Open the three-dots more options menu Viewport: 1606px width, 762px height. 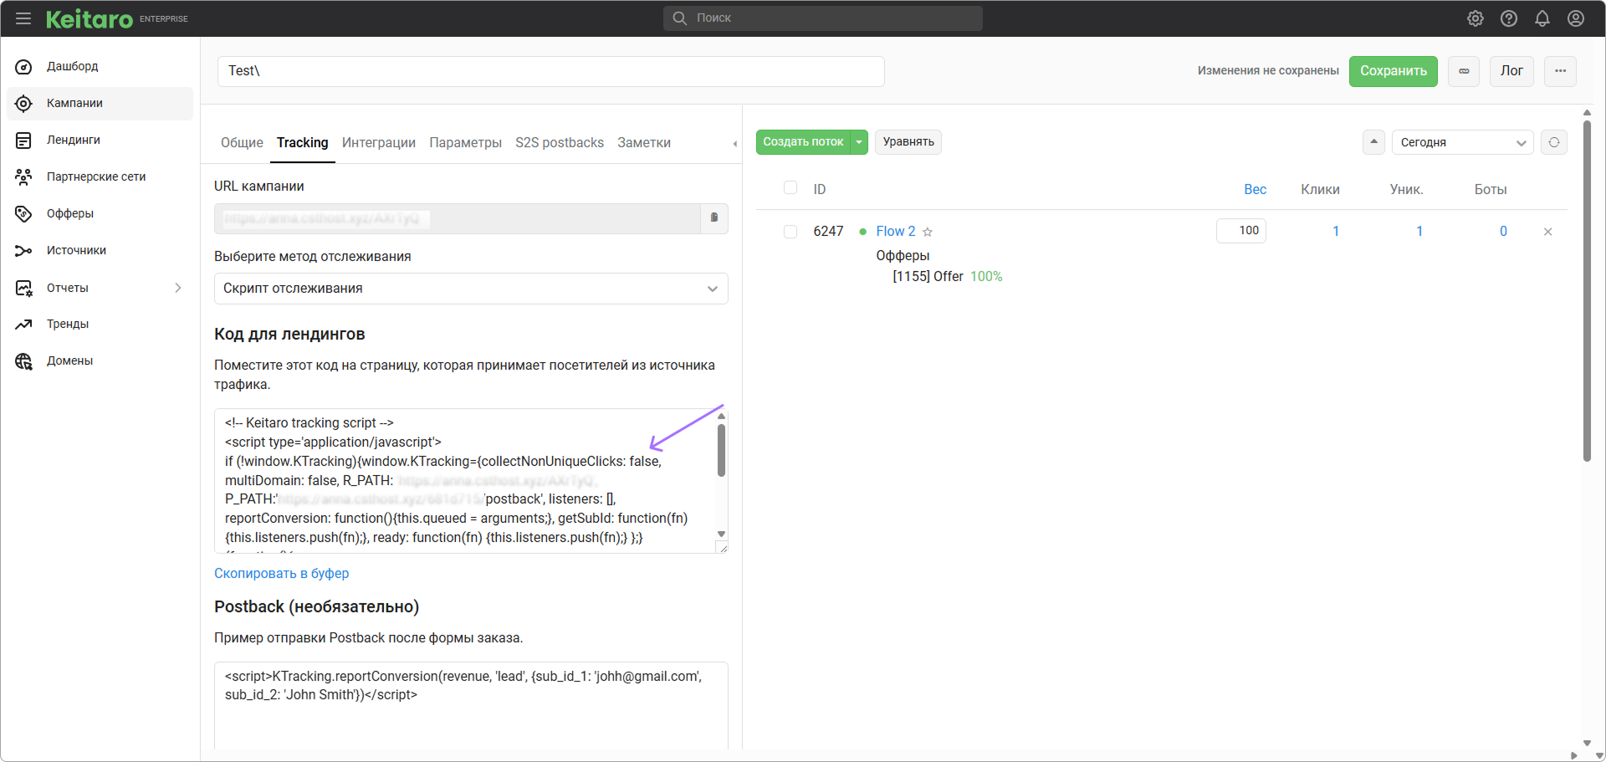tap(1560, 71)
